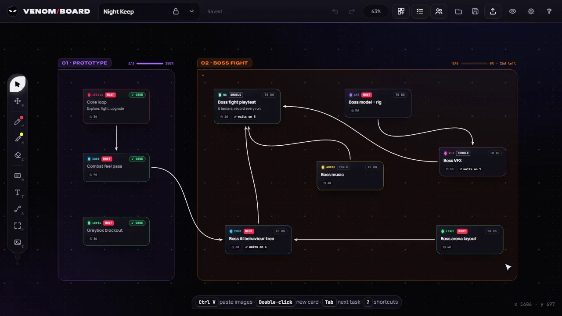562x316 pixels.
Task: Toggle DONE status on Core loop card
Action: (137, 95)
